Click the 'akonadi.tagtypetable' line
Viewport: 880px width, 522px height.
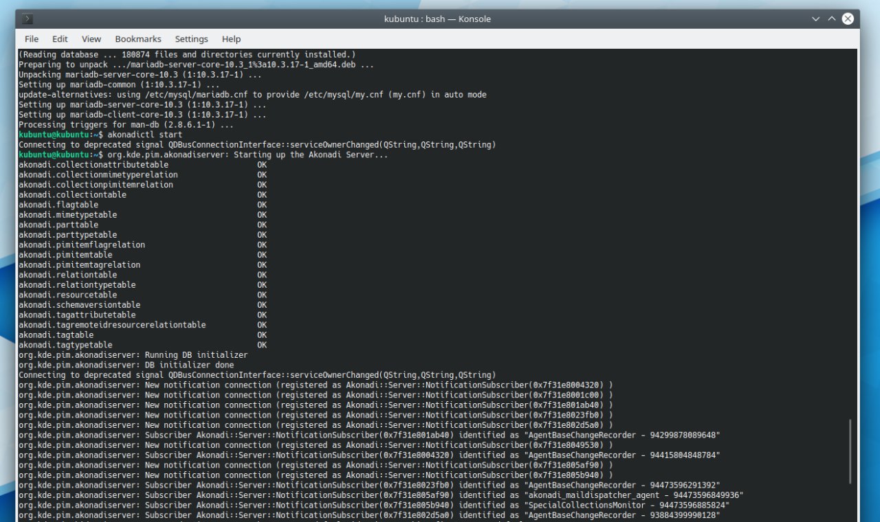click(x=142, y=345)
